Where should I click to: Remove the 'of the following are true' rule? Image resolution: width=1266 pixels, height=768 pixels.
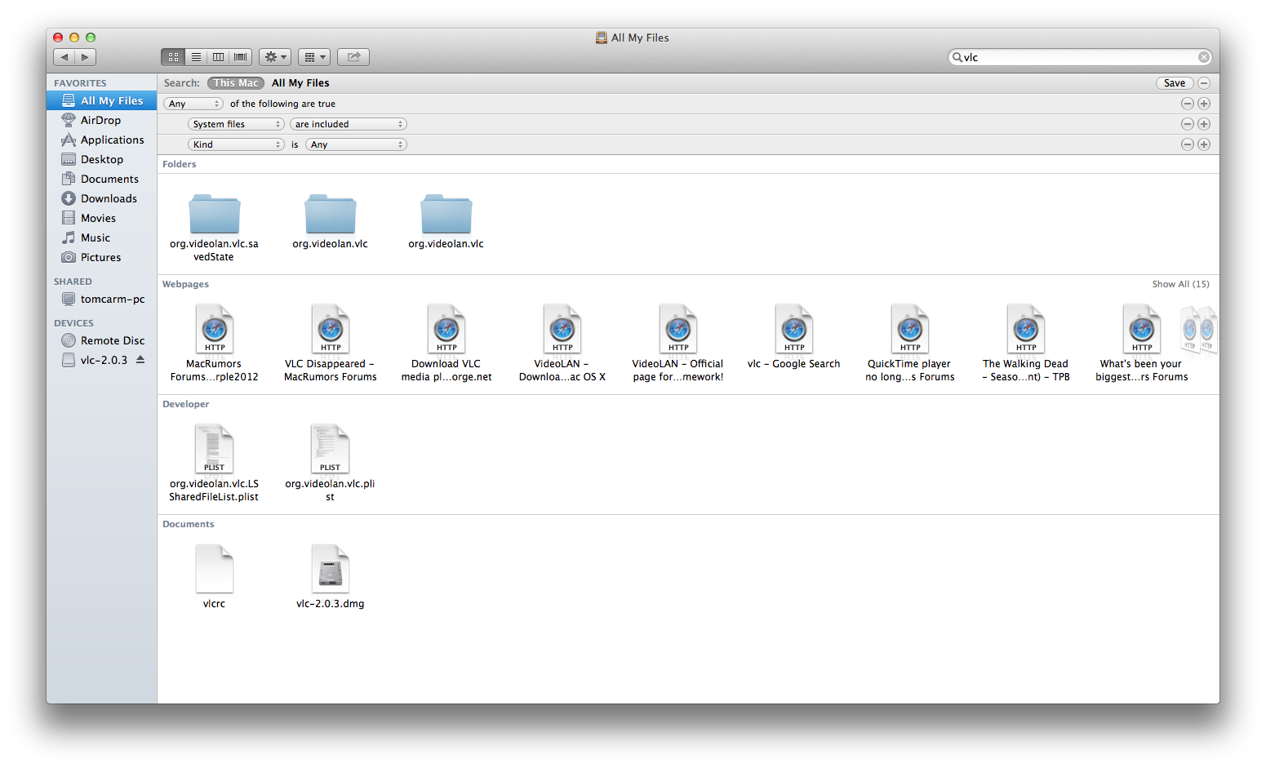pyautogui.click(x=1188, y=104)
